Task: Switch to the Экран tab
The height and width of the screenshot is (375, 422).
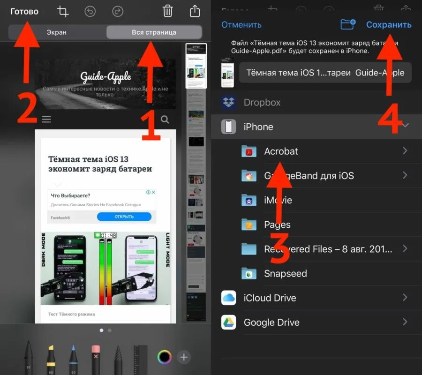Action: pyautogui.click(x=57, y=32)
